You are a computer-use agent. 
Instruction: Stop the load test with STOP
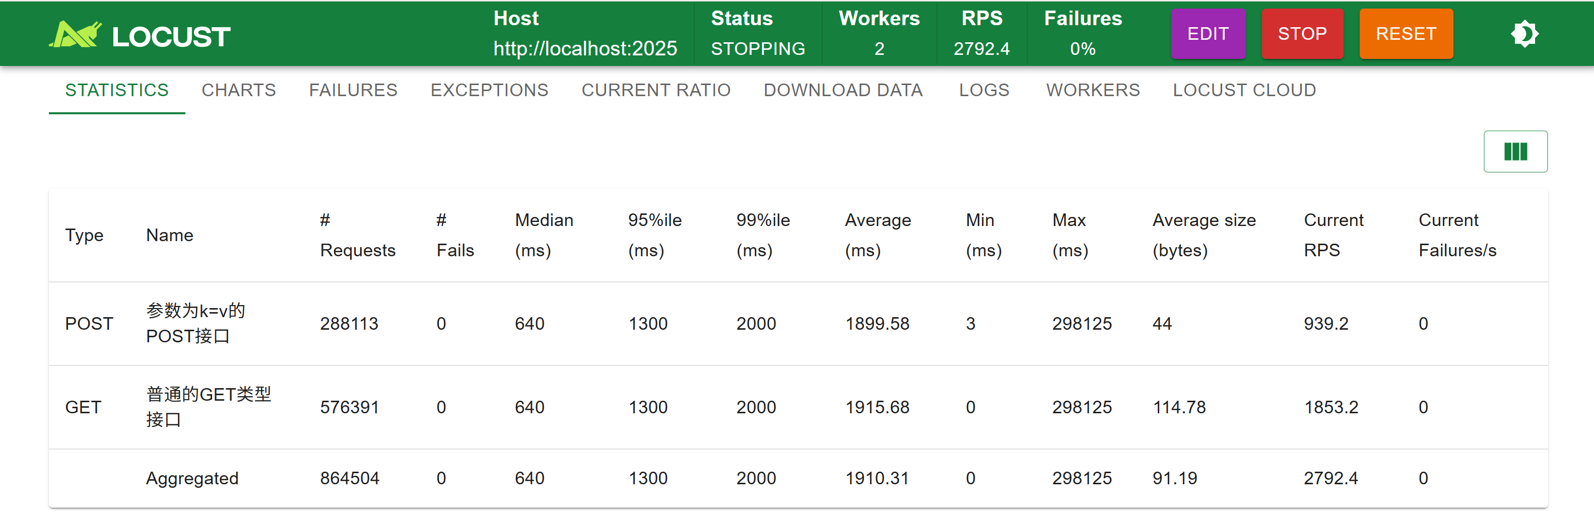tap(1302, 34)
